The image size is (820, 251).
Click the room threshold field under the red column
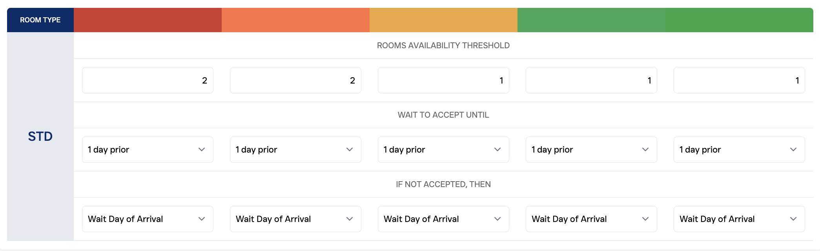click(x=148, y=80)
